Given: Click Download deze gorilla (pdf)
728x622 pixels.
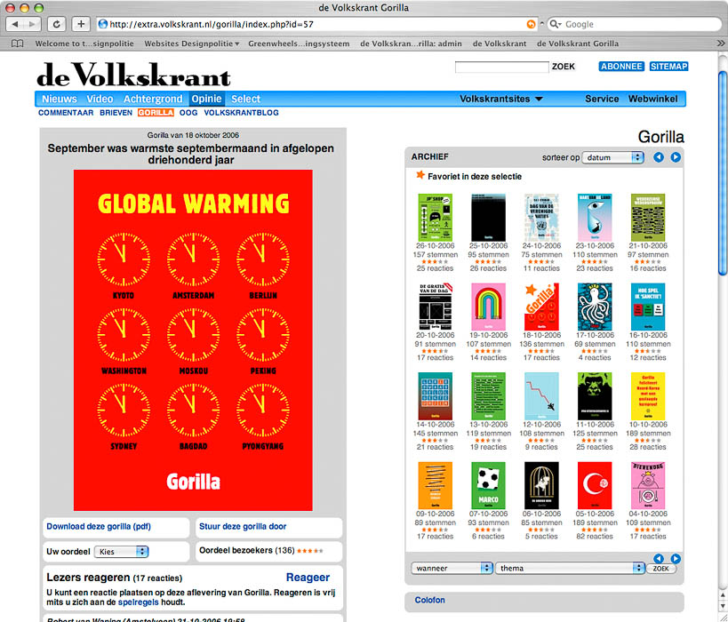Looking at the screenshot, I should (x=99, y=526).
